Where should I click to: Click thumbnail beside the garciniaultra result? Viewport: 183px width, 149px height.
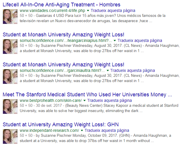[10, 76]
